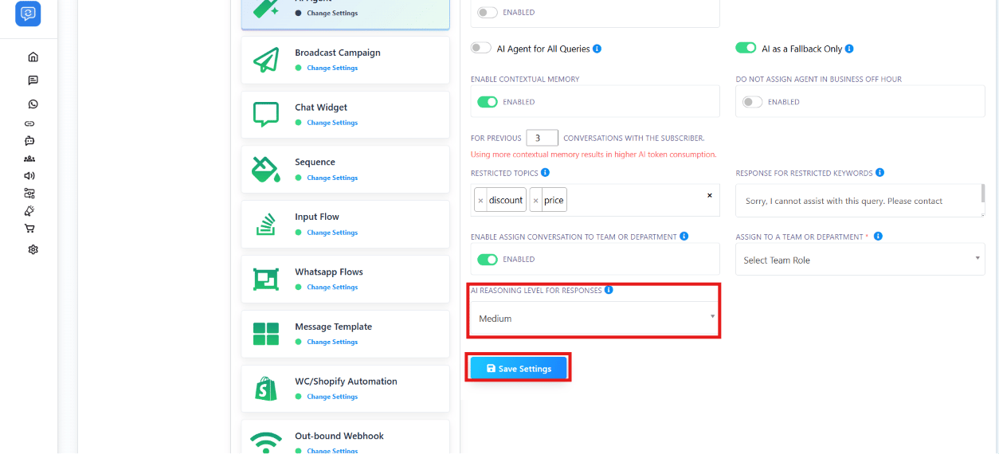This screenshot has height=454, width=999.
Task: Toggle Enable Assign Conversation to Team switch
Action: 488,259
